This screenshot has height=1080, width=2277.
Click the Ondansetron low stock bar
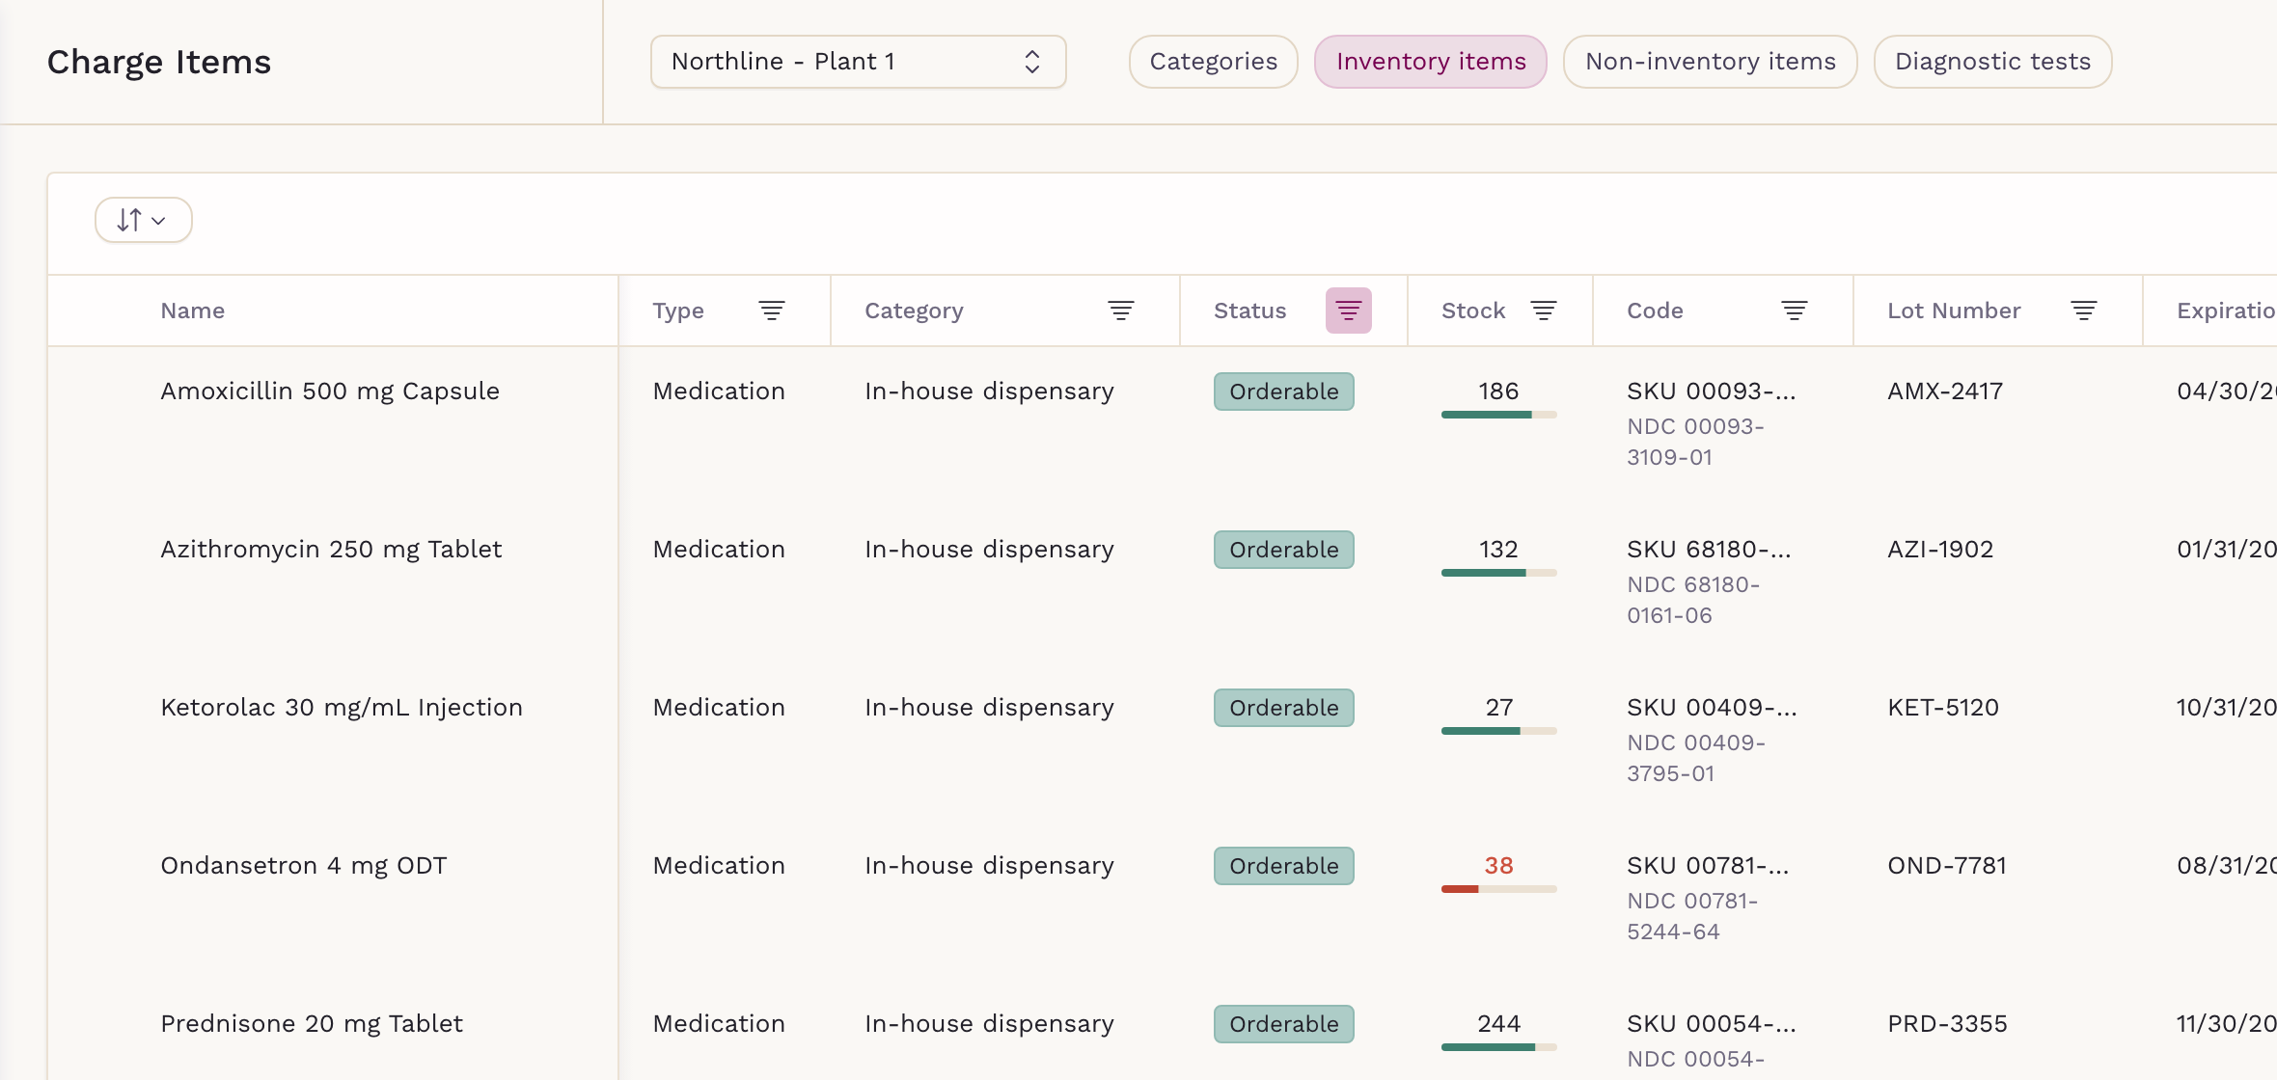(1498, 889)
